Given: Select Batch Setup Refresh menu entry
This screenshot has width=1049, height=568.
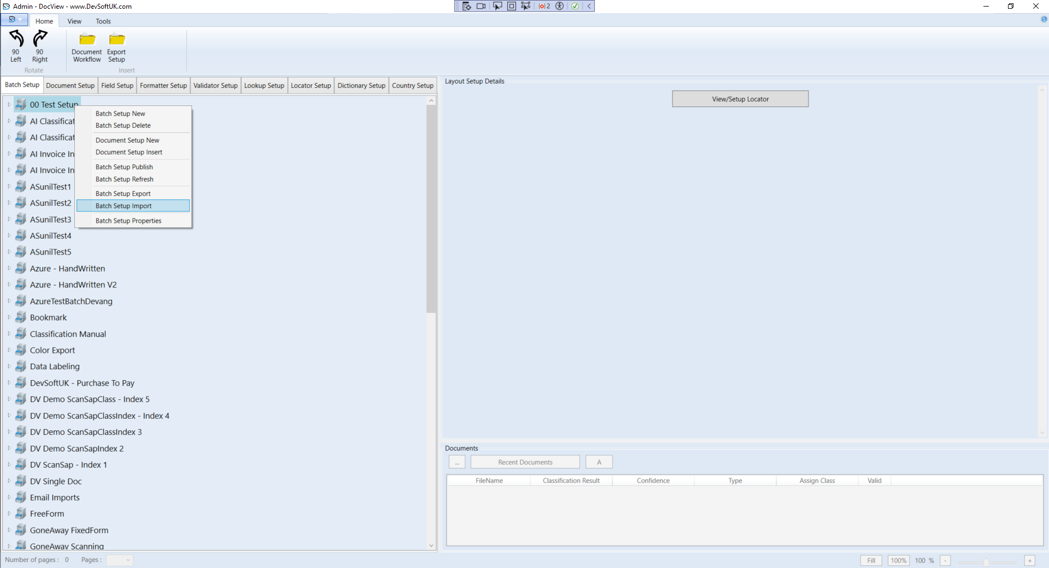Looking at the screenshot, I should (x=133, y=179).
